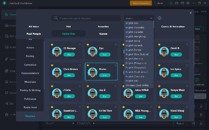Click the user account icon in the title bar
209x130 pixels.
[171, 3]
